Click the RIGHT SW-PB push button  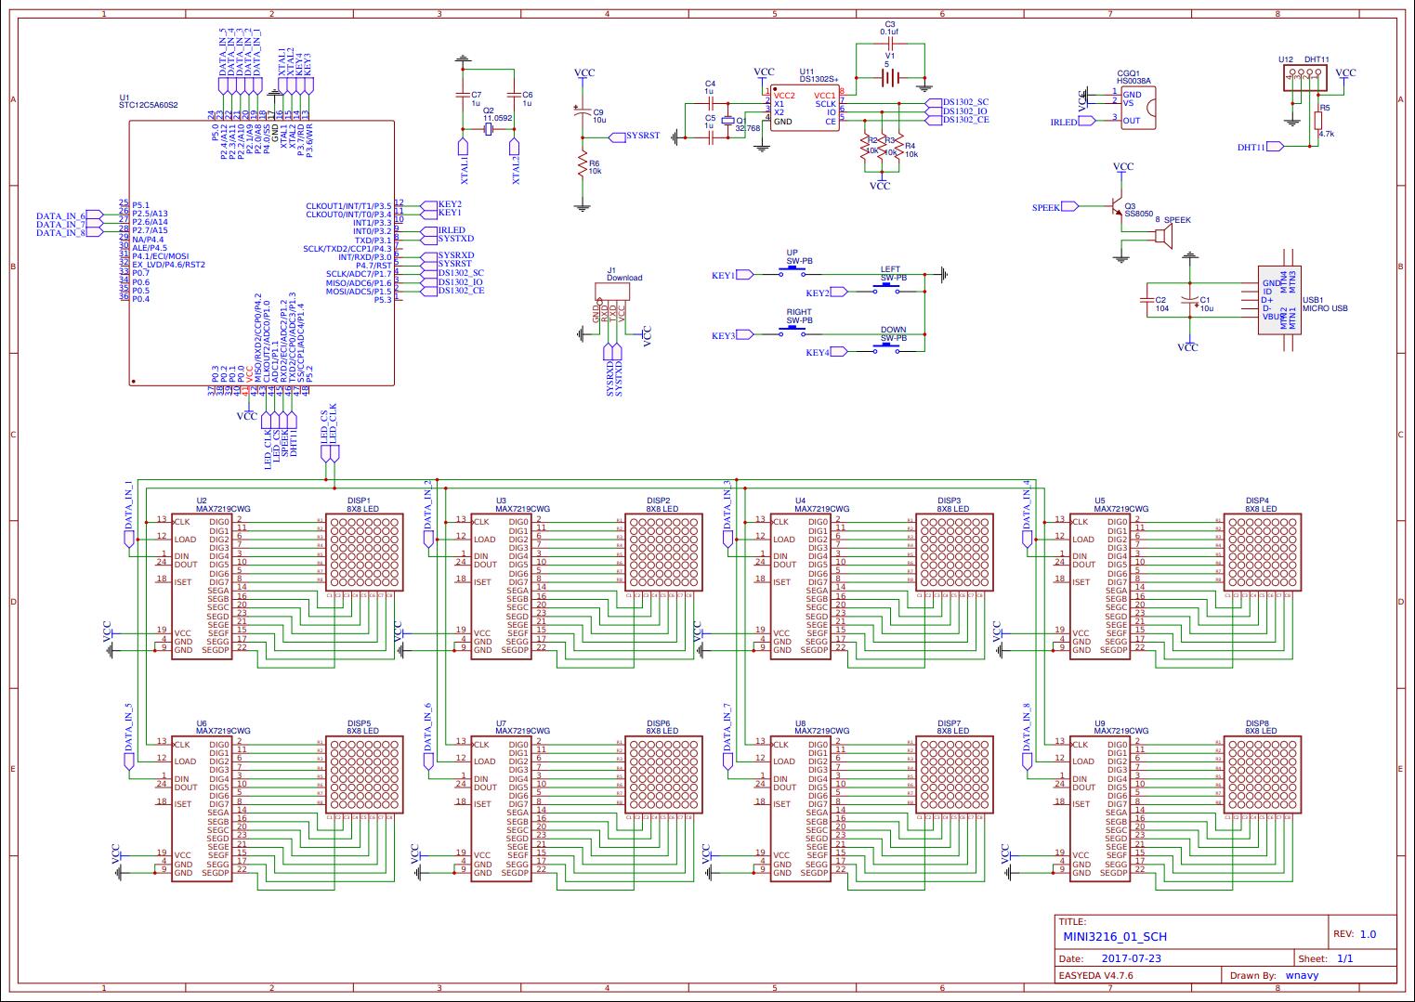(793, 332)
